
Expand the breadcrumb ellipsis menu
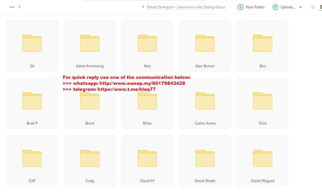[x=12, y=7]
